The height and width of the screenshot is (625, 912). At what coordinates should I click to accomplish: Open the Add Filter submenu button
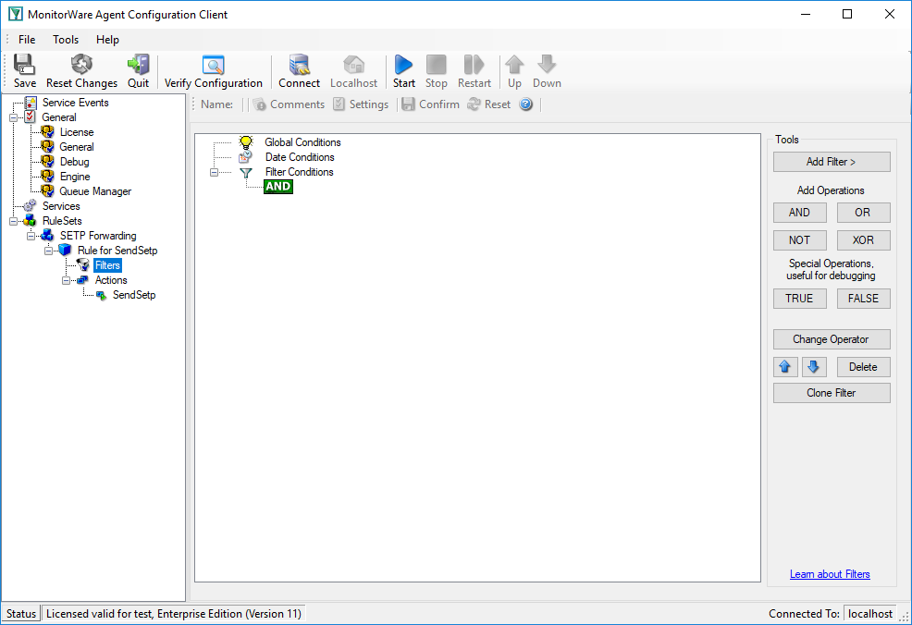832,162
